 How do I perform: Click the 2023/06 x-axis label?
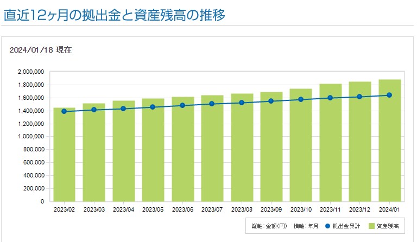[x=182, y=209]
